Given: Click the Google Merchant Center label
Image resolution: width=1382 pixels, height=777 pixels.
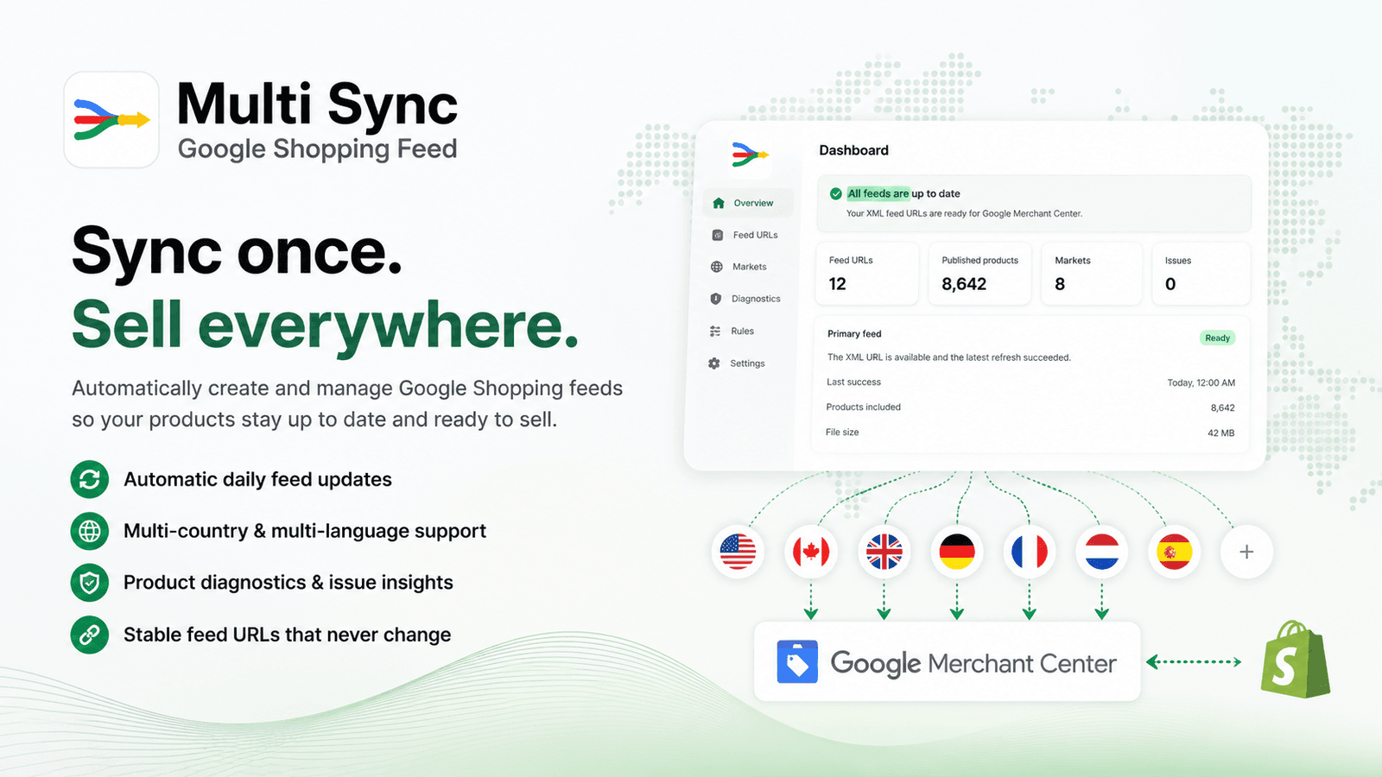Looking at the screenshot, I should [973, 663].
